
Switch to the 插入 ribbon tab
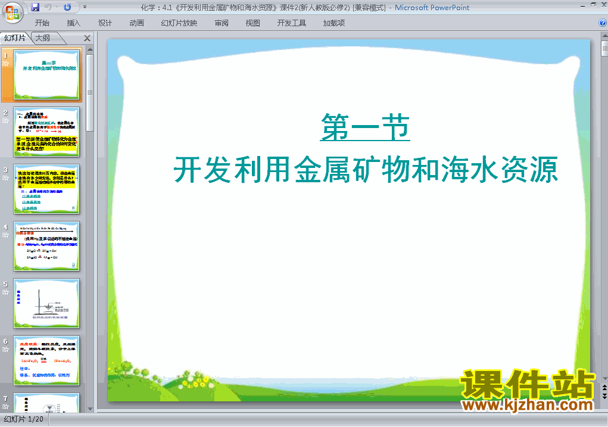(74, 23)
